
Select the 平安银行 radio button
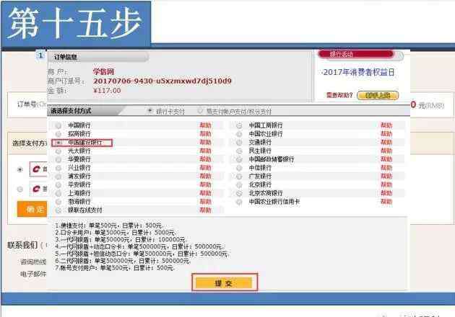tap(58, 184)
